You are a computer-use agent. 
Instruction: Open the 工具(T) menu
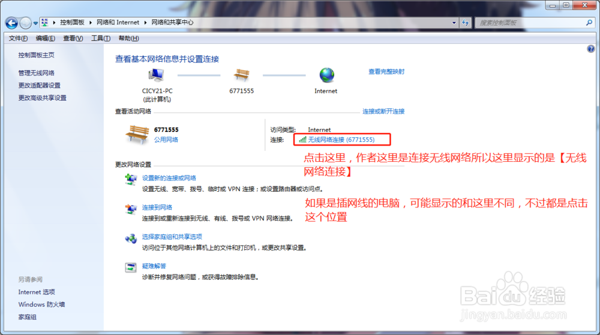101,38
